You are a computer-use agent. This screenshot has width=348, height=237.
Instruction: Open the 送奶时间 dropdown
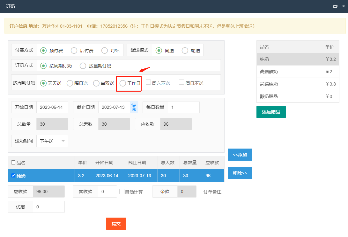(x=52, y=141)
